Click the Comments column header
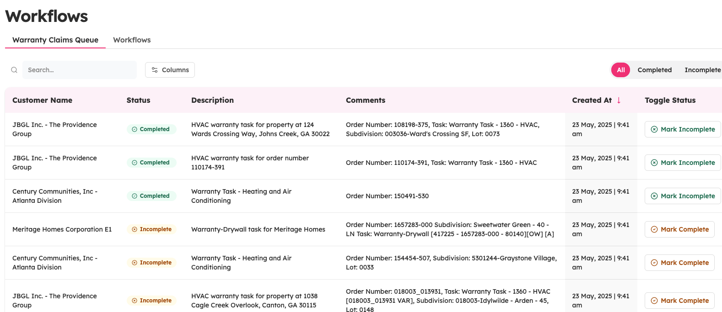Image resolution: width=722 pixels, height=312 pixels. 365,100
